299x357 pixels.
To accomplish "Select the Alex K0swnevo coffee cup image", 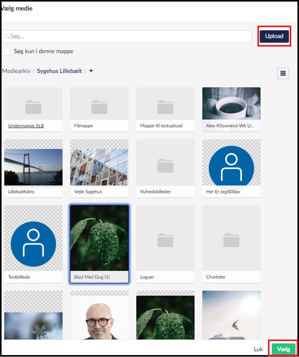I will pos(231,103).
